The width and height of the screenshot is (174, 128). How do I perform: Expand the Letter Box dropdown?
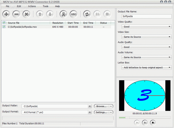146,67
